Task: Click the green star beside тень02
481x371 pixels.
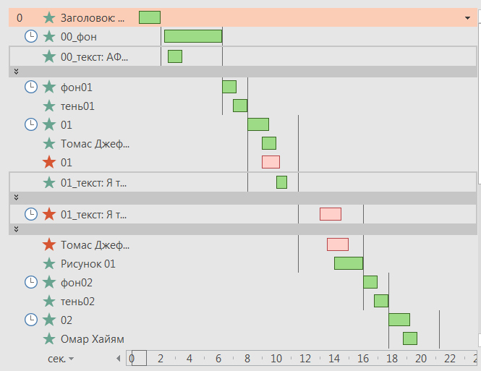Action: click(49, 301)
